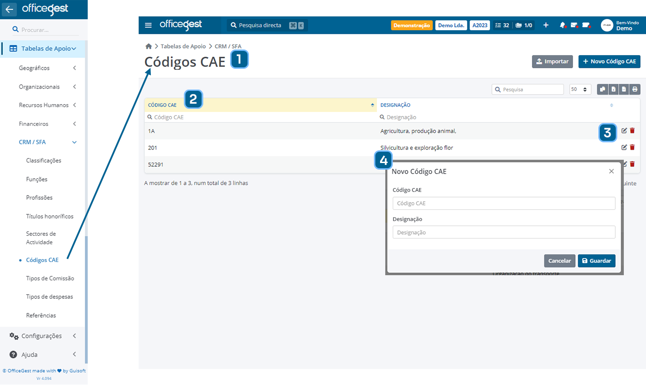
Task: Toggle the sidebar with the hamburger icon
Action: pos(149,25)
